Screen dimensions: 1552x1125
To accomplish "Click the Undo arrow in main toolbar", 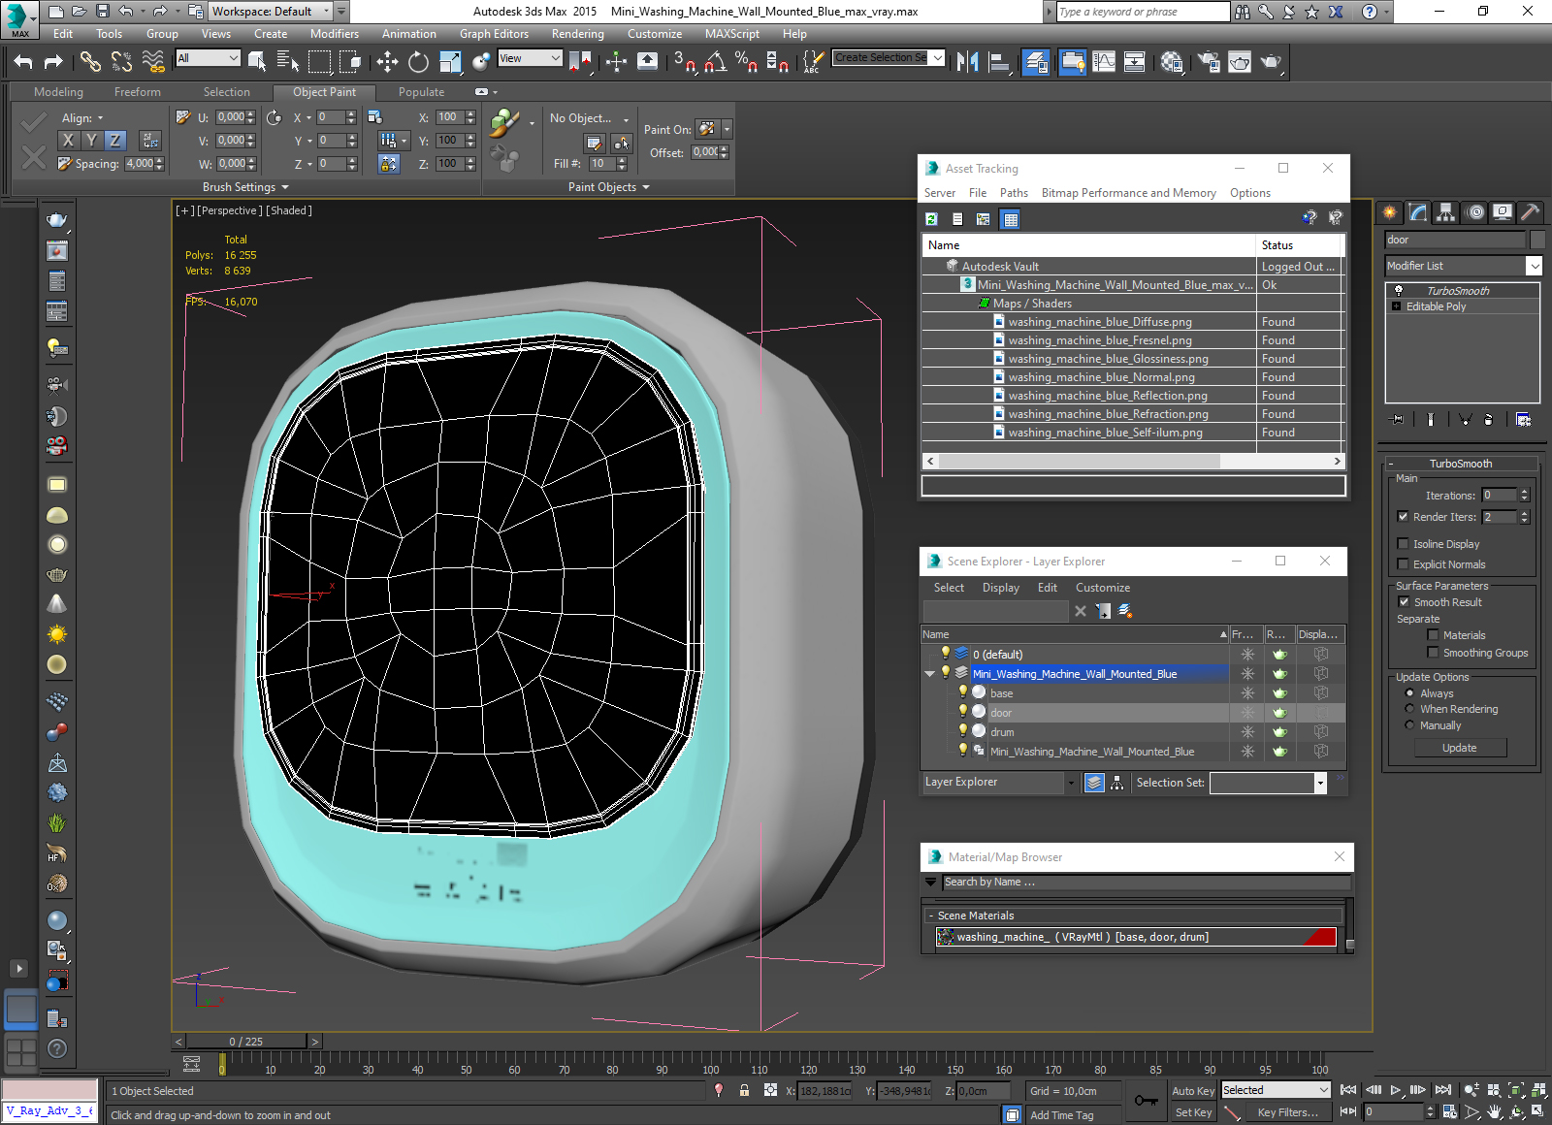I will pyautogui.click(x=23, y=62).
